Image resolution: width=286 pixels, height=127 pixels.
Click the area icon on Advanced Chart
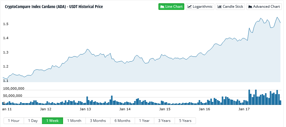pos(250,7)
